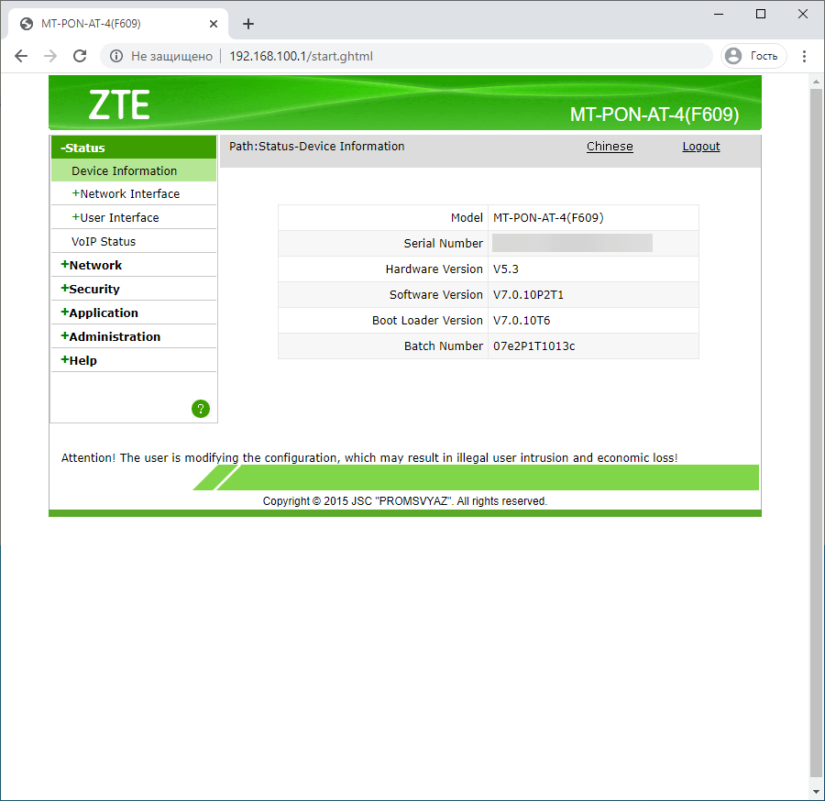This screenshot has height=801, width=825.
Task: Open the green help question mark icon
Action: point(200,408)
